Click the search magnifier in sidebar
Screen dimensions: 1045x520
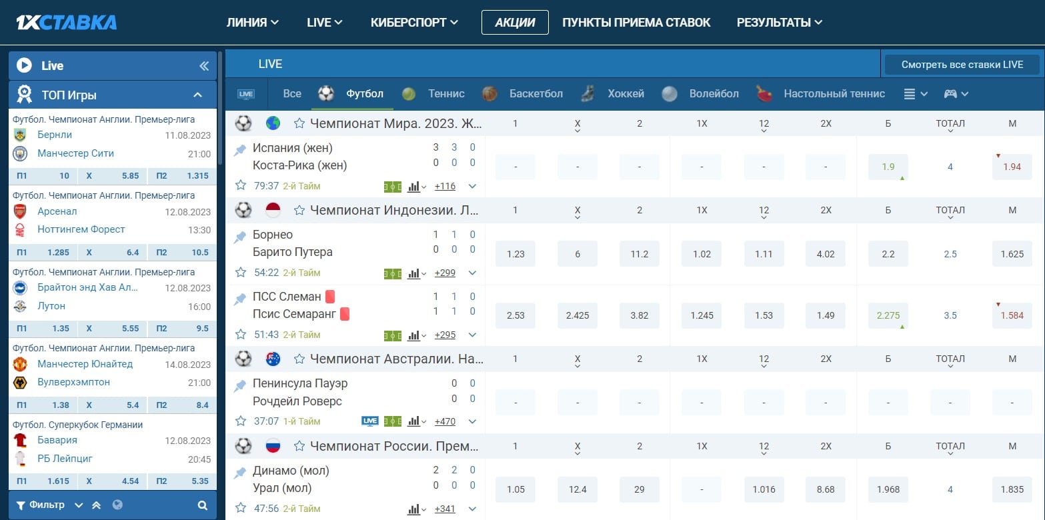203,505
